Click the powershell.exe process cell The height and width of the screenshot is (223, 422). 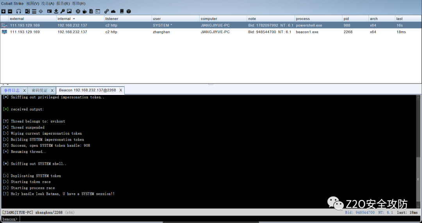click(318, 25)
